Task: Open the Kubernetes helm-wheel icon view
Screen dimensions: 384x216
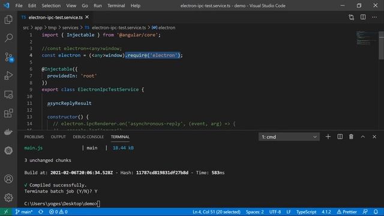Action: click(x=8, y=151)
